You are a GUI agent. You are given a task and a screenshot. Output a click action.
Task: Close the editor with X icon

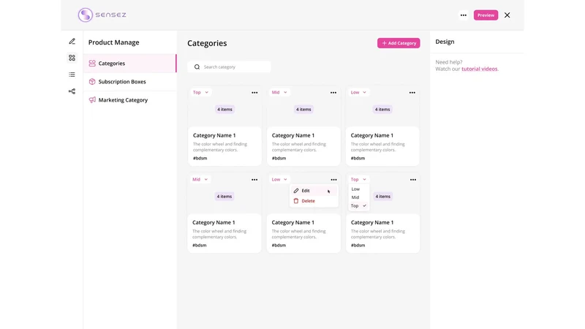pos(507,15)
